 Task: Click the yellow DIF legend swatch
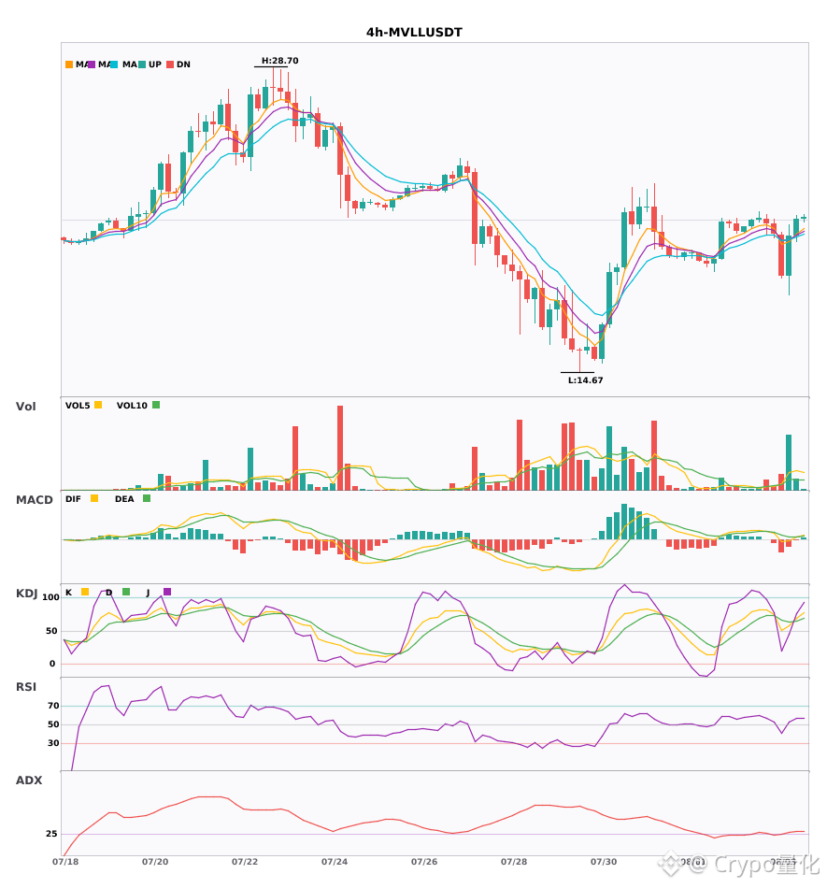(94, 498)
